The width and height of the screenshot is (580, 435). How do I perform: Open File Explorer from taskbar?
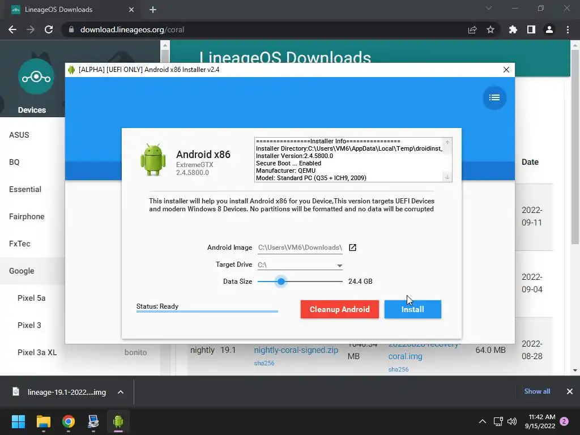click(43, 421)
